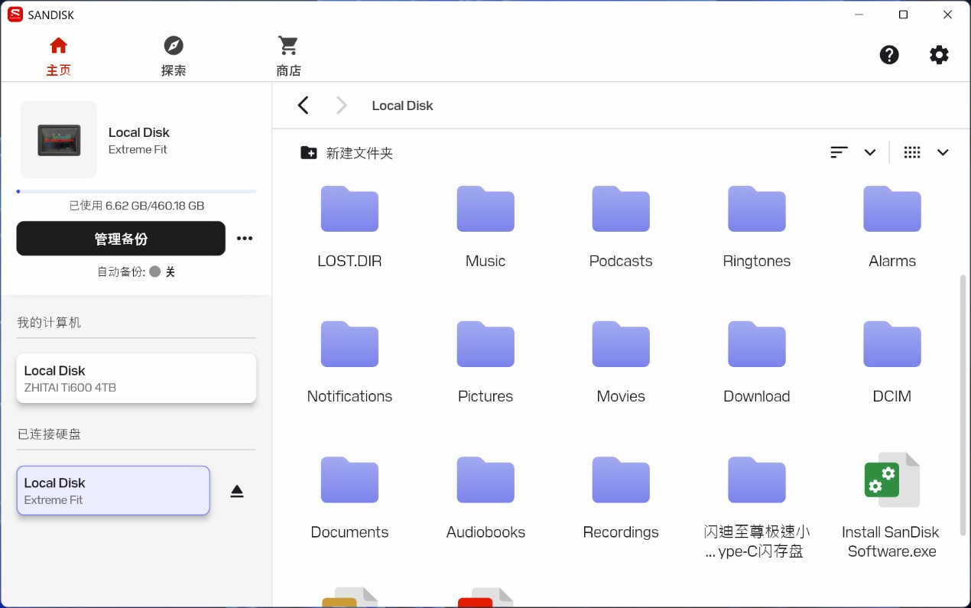Open the Music folder
Viewport: 971px width, 608px height.
coord(485,227)
